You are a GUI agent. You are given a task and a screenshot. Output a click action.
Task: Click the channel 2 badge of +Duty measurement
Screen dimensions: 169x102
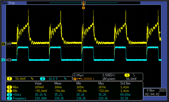coord(10,95)
